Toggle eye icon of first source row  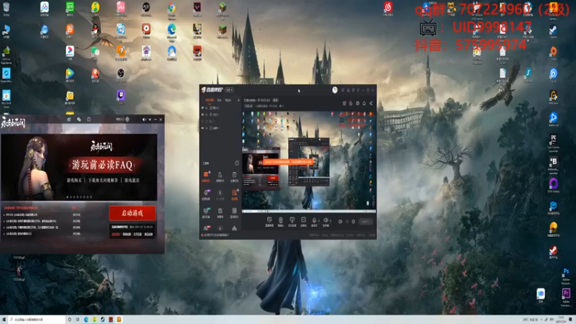coord(202,108)
